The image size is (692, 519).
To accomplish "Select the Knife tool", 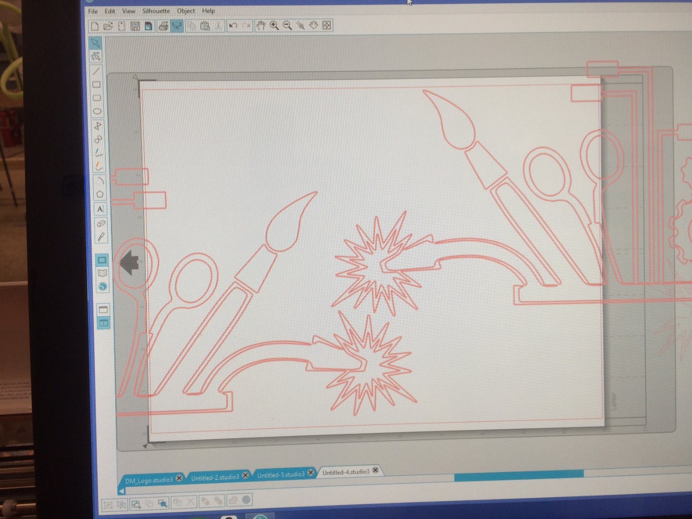I will pyautogui.click(x=101, y=236).
